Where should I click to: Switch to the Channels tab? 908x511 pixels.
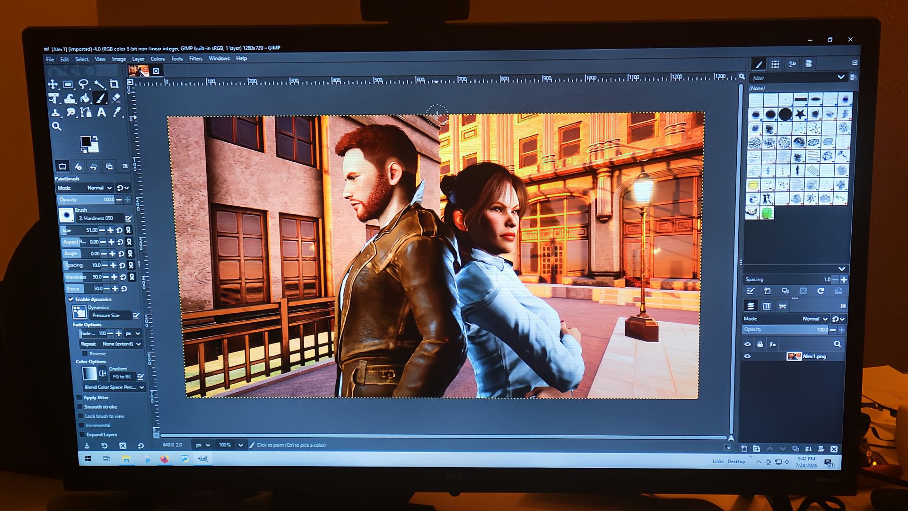(x=767, y=307)
